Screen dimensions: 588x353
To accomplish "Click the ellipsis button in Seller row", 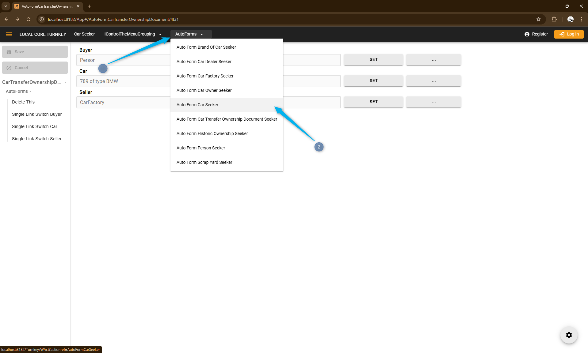I will [x=433, y=102].
